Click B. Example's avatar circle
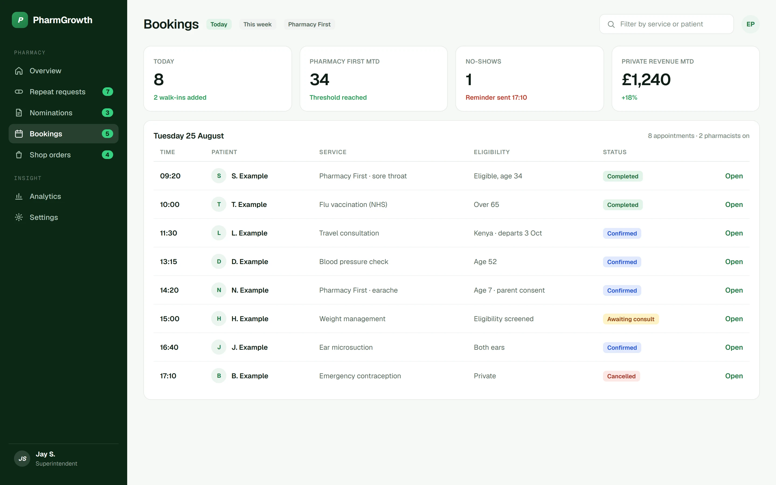The height and width of the screenshot is (485, 776). pyautogui.click(x=219, y=376)
